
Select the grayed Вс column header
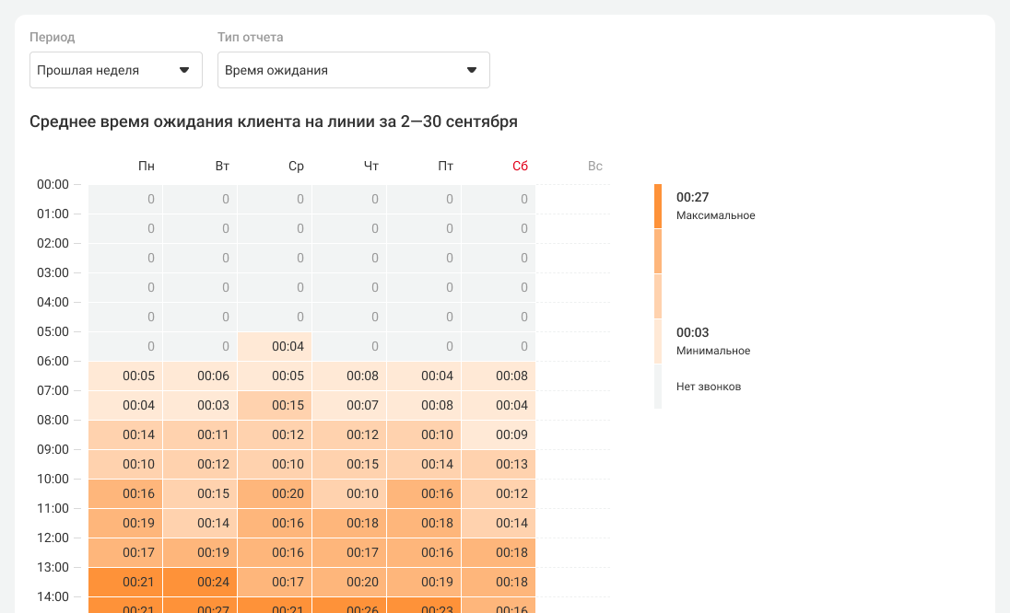[595, 167]
